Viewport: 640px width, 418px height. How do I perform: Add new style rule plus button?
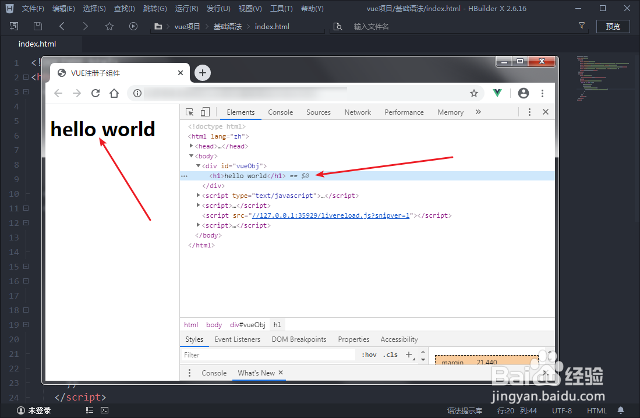[409, 355]
